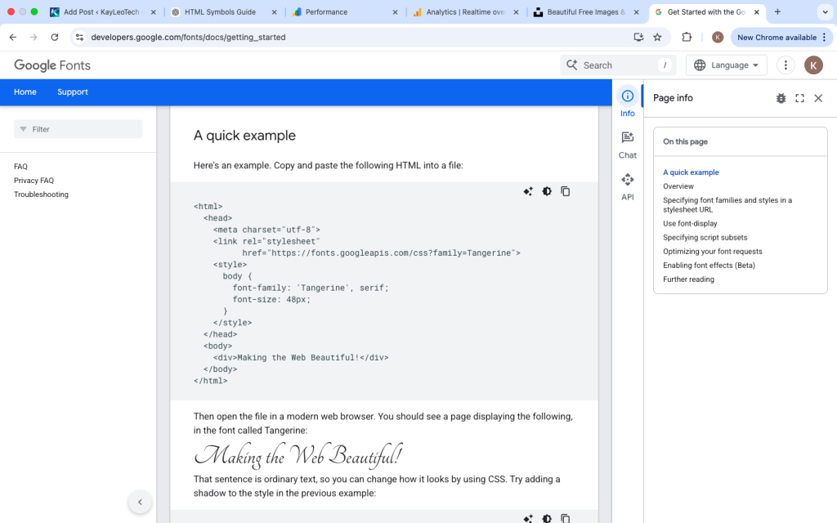Jump to Enabling font effects (Beta) section
The image size is (837, 523).
[x=709, y=266]
